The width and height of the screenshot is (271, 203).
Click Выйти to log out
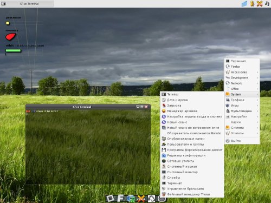pyautogui.click(x=242, y=141)
